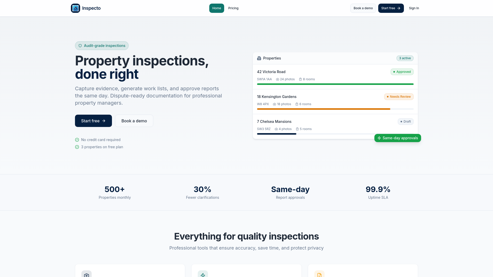The width and height of the screenshot is (493, 277).
Task: Click the No credit card required text
Action: tap(101, 140)
